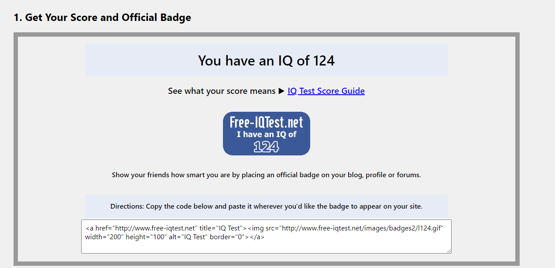
Task: Click the "124" score on the badge
Action: click(267, 147)
